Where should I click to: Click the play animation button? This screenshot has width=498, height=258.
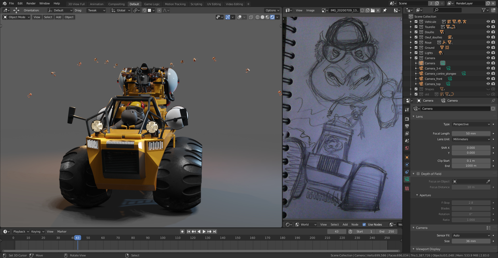[204, 232]
